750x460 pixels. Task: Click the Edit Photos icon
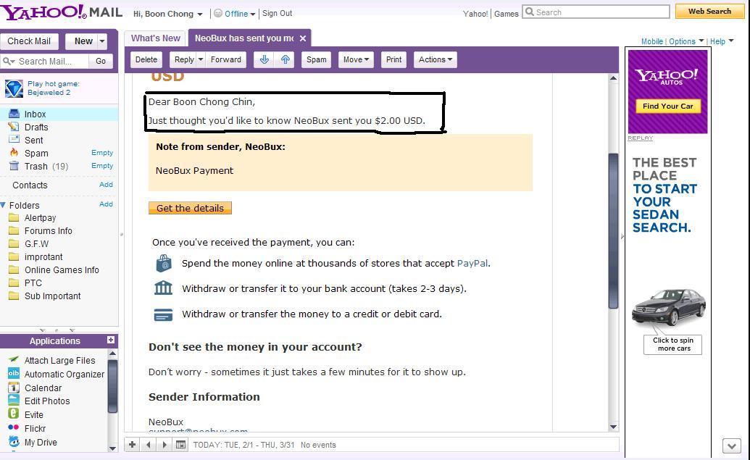pyautogui.click(x=14, y=400)
